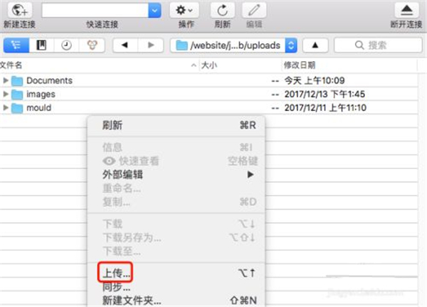Go back with the left arrow button
This screenshot has width=427, height=307.
coord(125,45)
